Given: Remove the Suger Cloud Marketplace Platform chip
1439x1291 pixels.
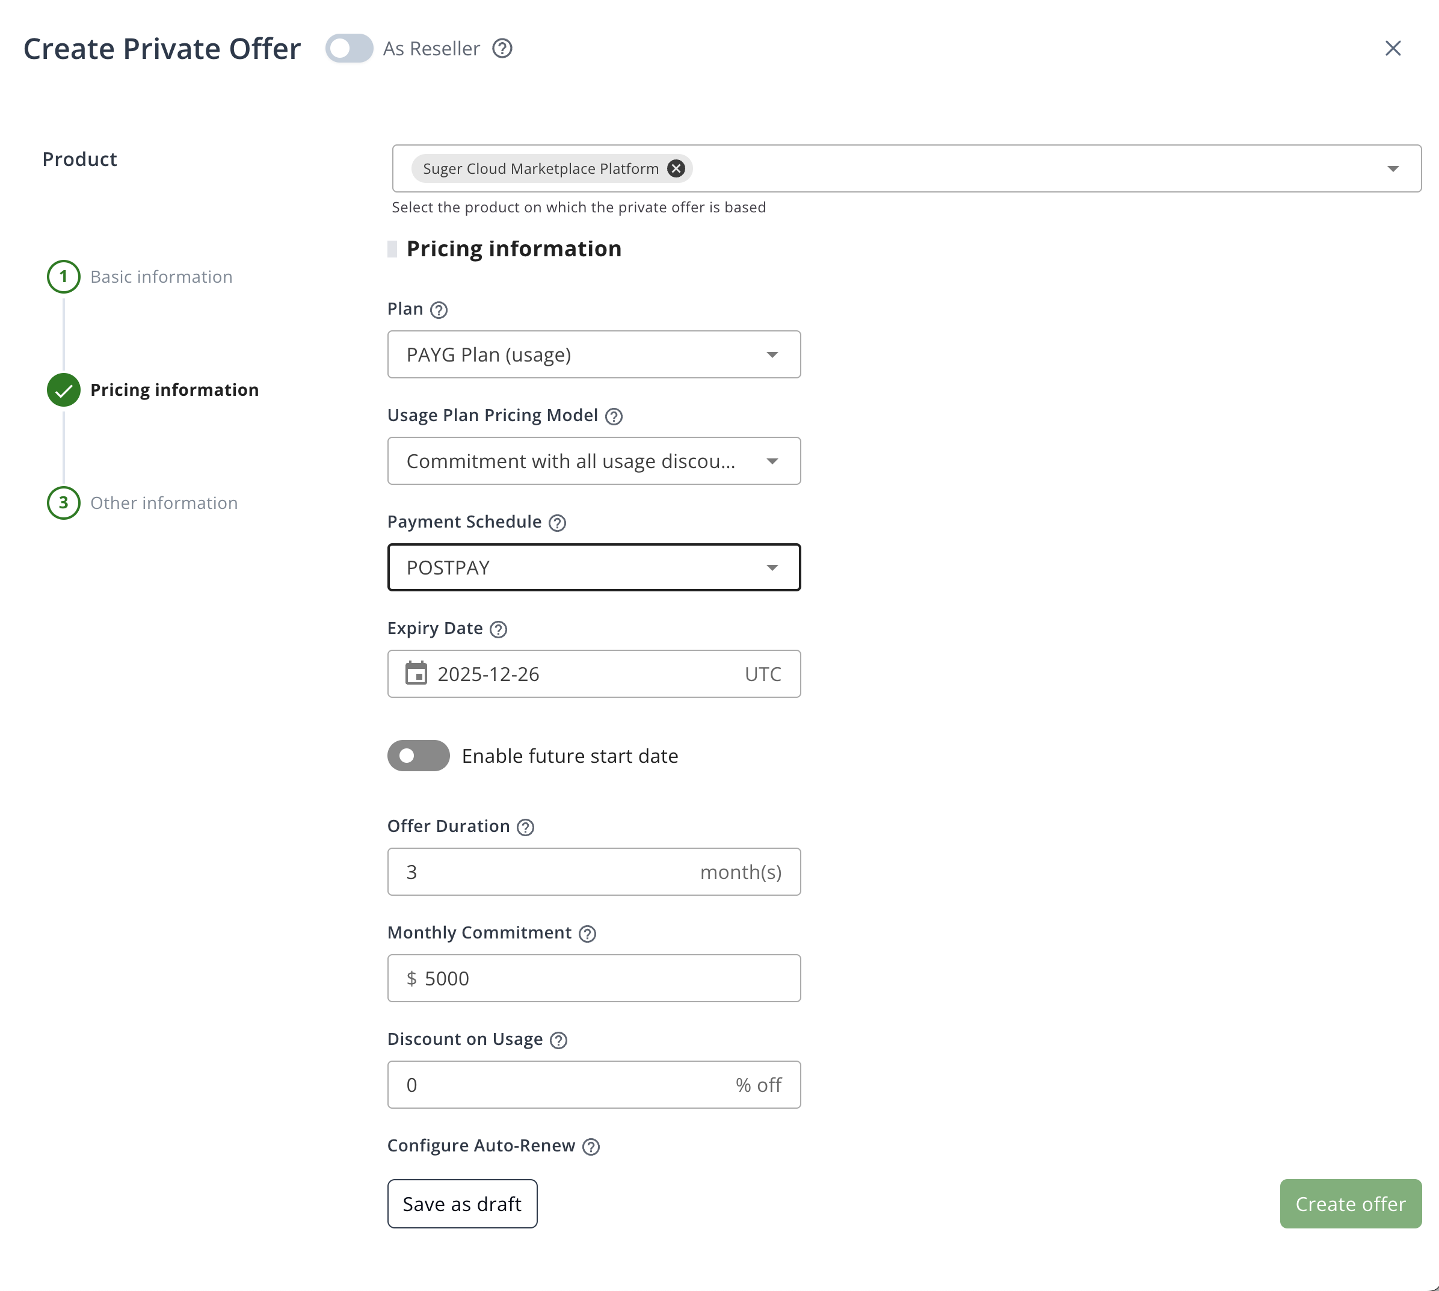Looking at the screenshot, I should tap(676, 168).
